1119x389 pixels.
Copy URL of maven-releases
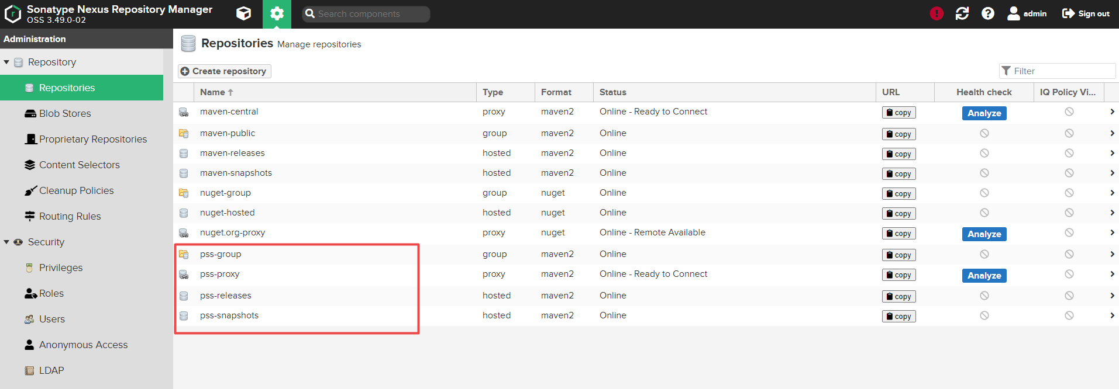898,154
